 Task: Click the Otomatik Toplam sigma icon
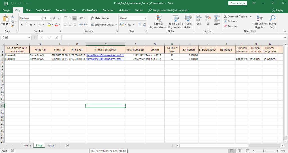pos(226,17)
